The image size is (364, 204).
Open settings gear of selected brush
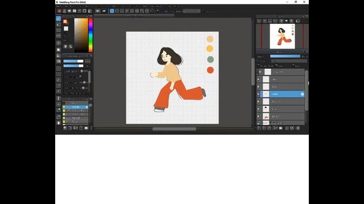point(87,107)
